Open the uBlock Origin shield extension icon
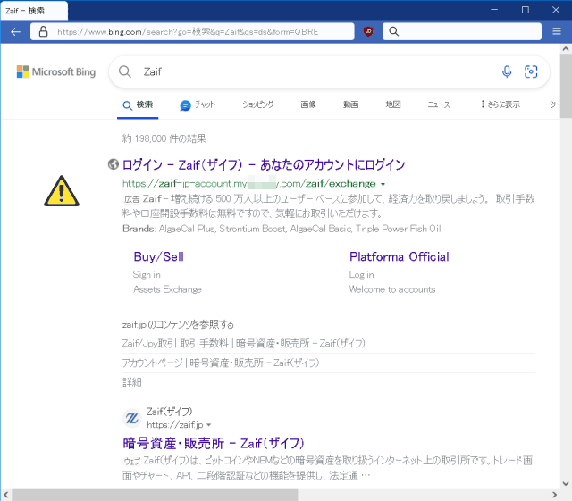This screenshot has height=501, width=572. click(x=368, y=31)
